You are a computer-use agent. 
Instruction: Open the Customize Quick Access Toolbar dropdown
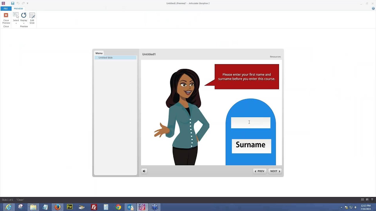coord(27,3)
